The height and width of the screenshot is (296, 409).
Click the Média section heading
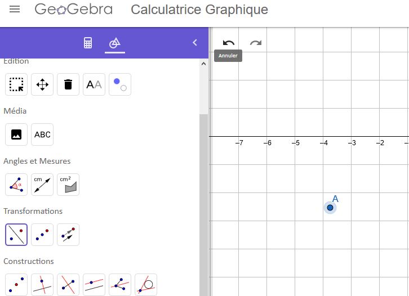pos(15,111)
